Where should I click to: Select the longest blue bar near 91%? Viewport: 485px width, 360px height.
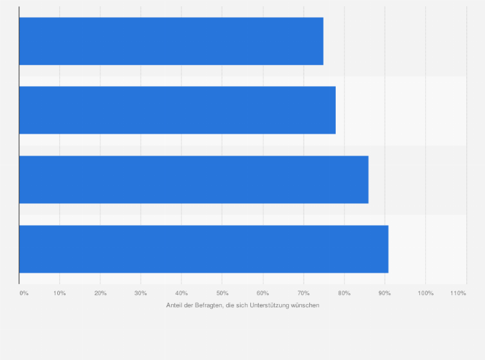204,249
